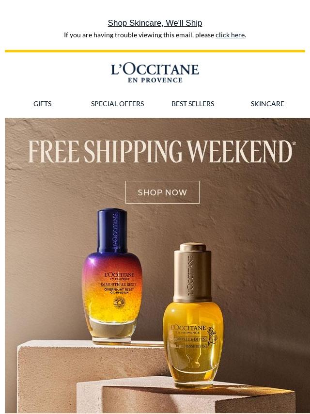Select the golden Immortelle Divine oil bottle

[x=193, y=316]
